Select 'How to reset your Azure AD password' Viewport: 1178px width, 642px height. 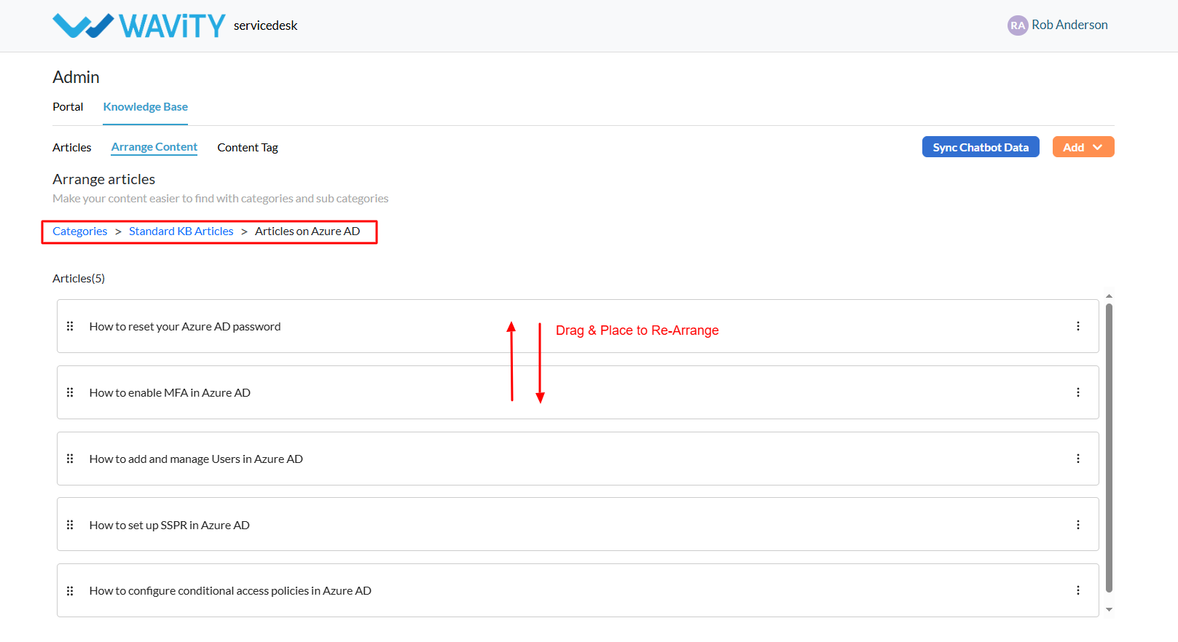pos(578,326)
